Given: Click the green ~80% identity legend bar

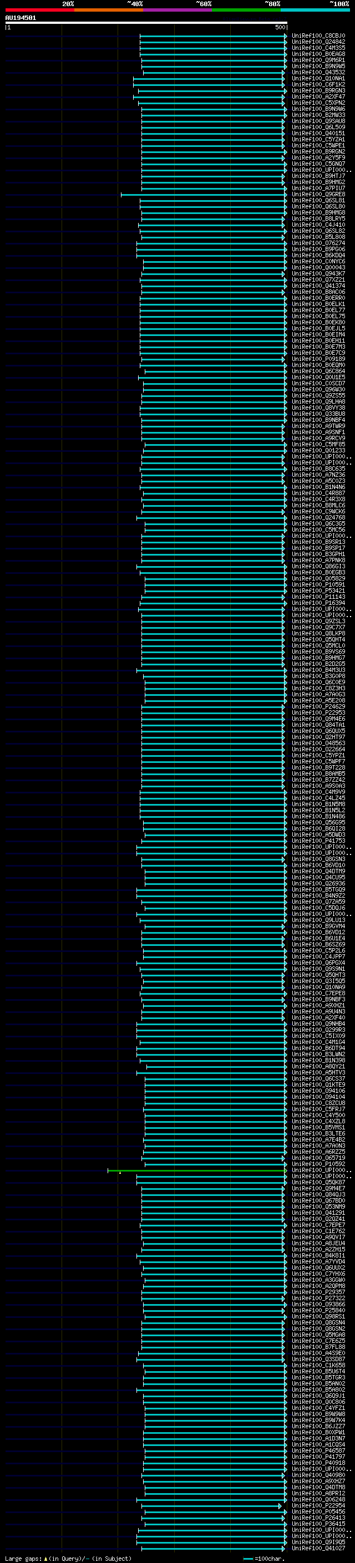Looking at the screenshot, I should pos(246,10).
